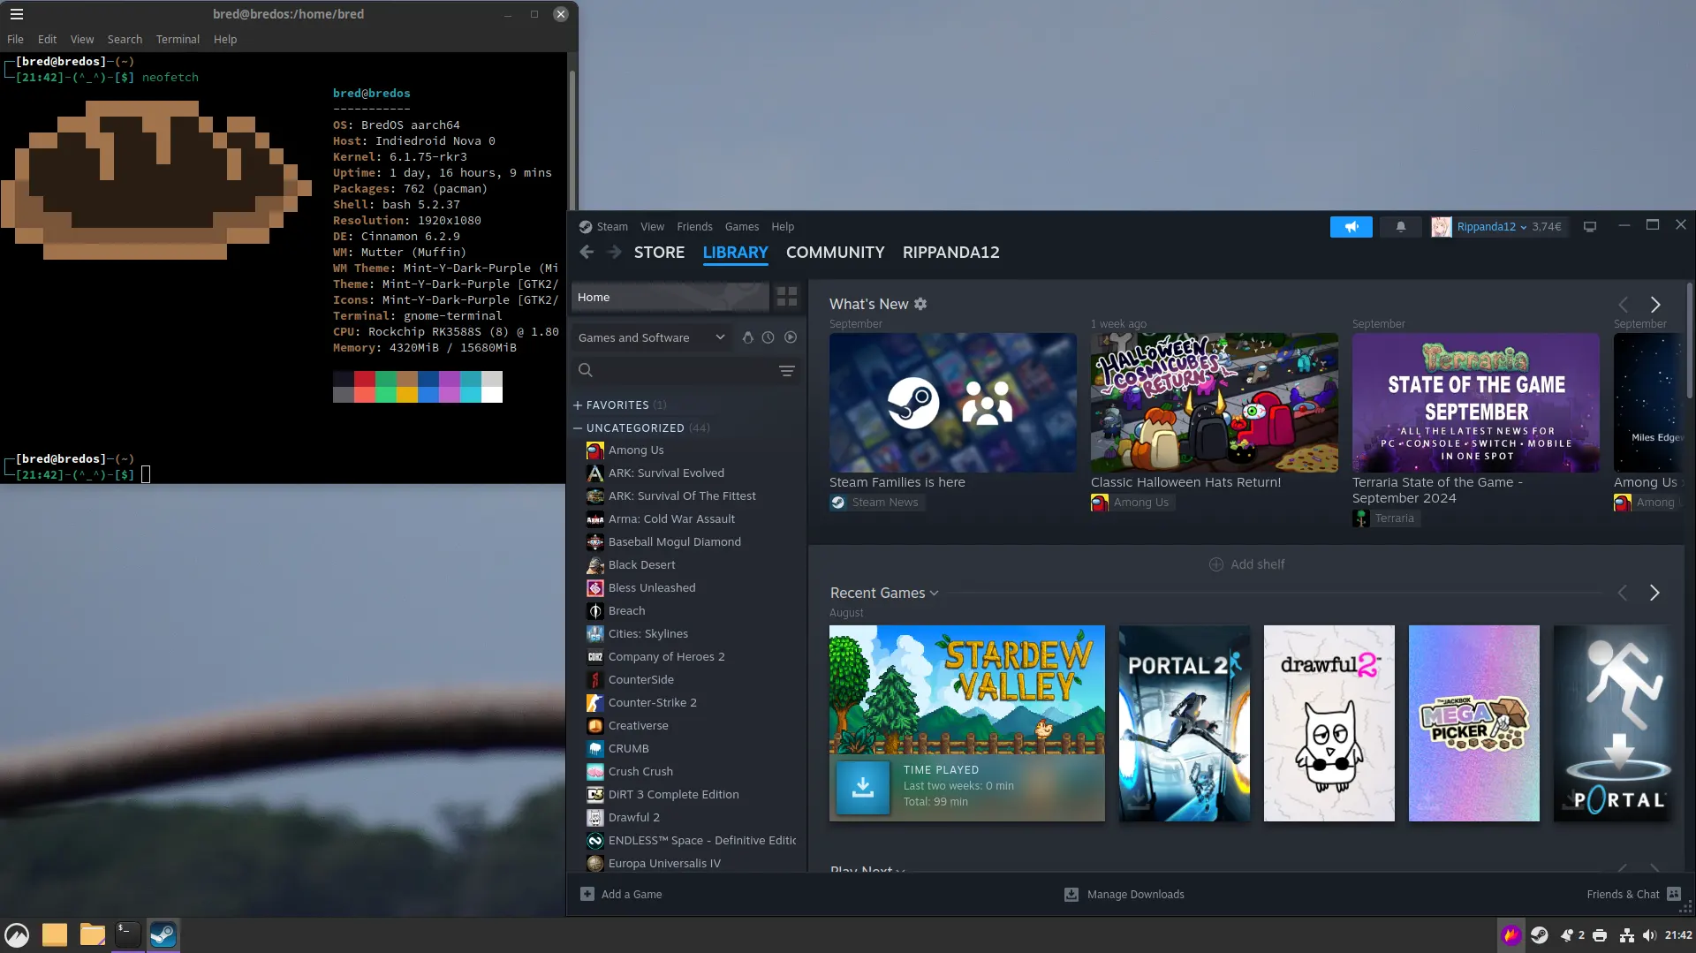Click Add a Game

tap(621, 895)
